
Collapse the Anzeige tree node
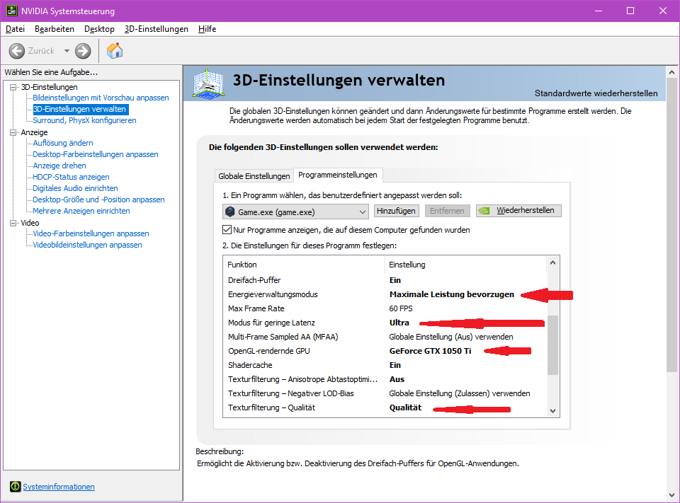13,132
